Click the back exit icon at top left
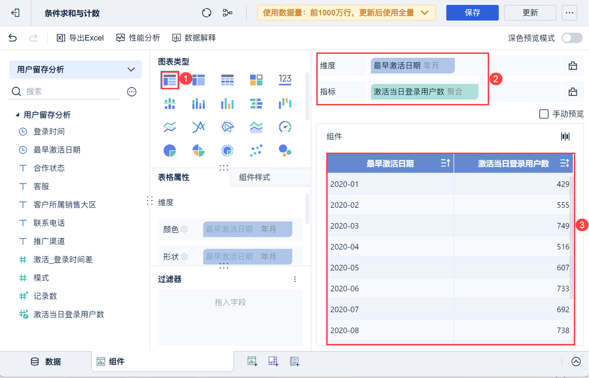The image size is (589, 378). click(15, 13)
